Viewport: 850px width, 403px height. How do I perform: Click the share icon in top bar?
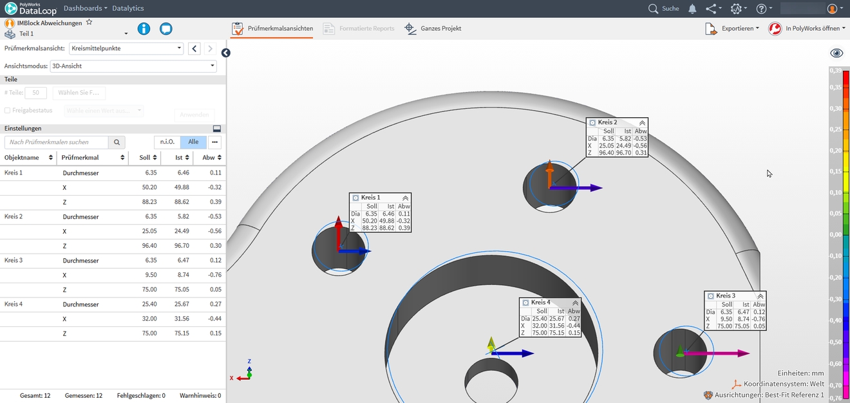[712, 8]
